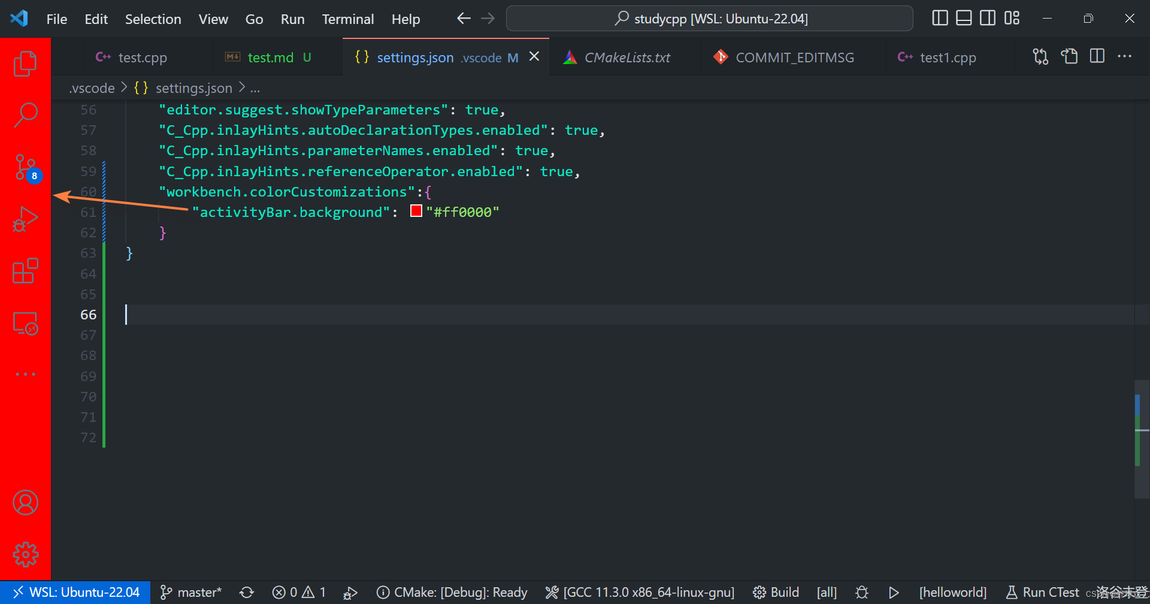Open the View menu
The image size is (1150, 604).
pyautogui.click(x=213, y=19)
